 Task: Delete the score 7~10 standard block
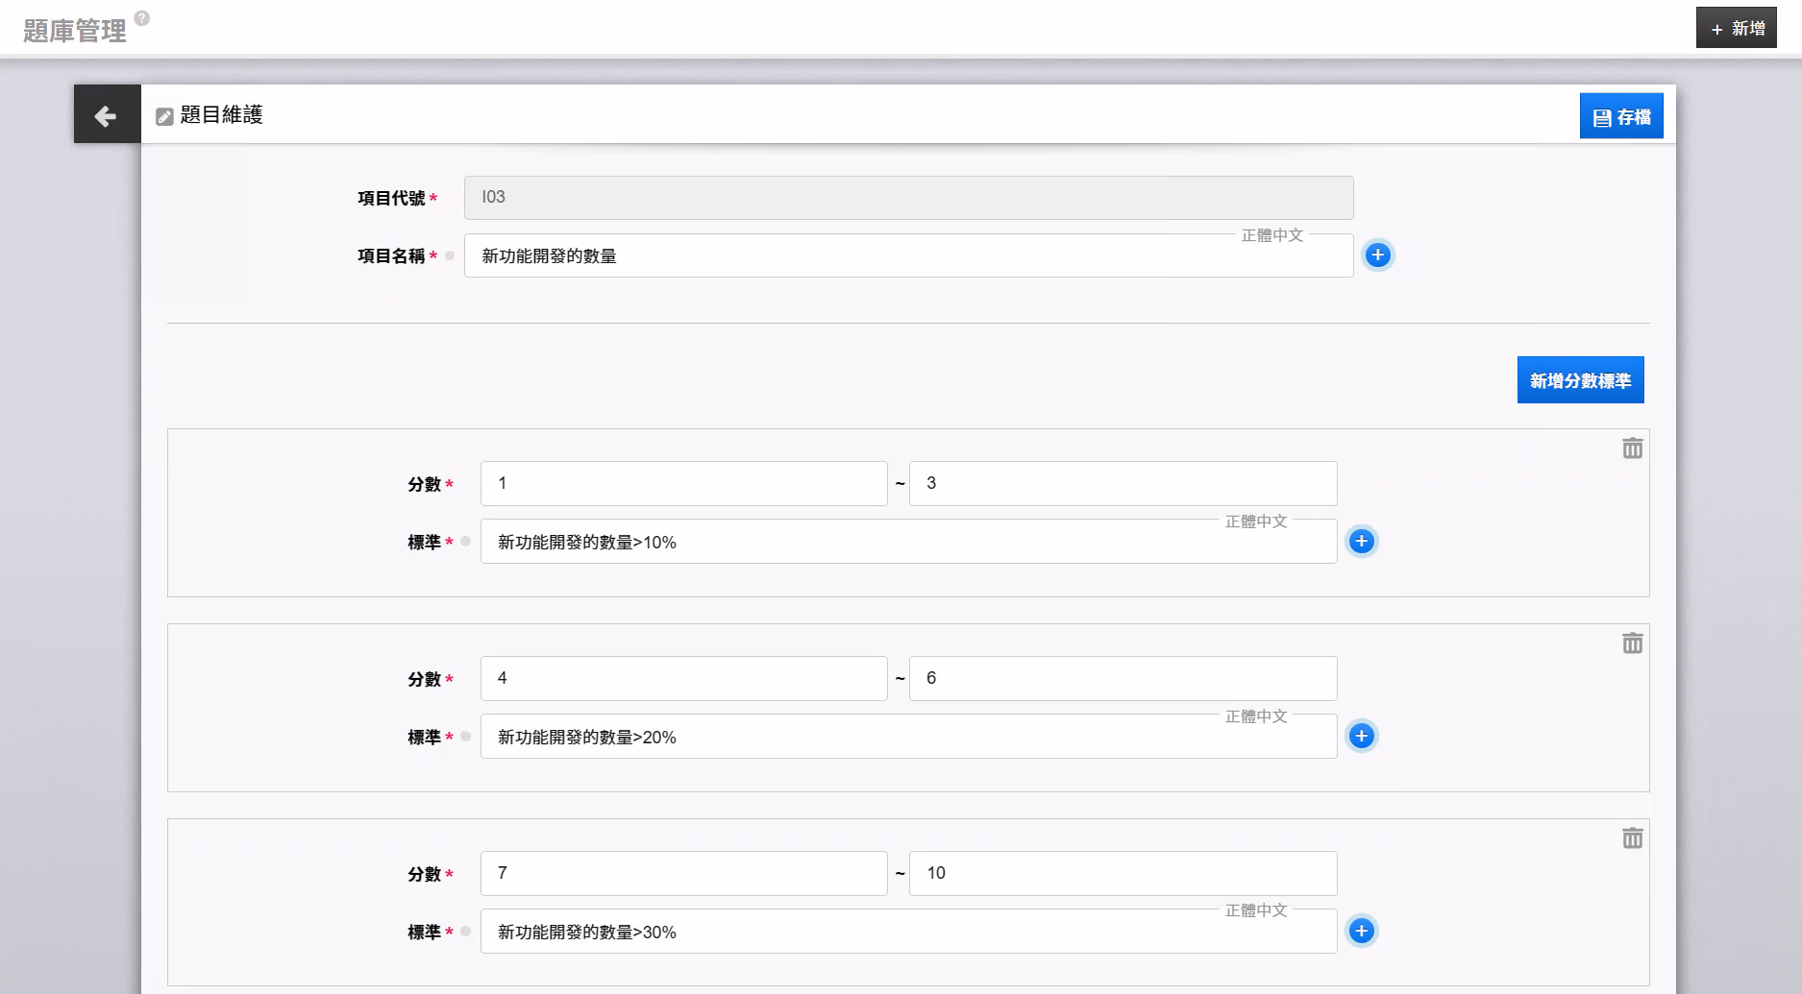[1632, 838]
